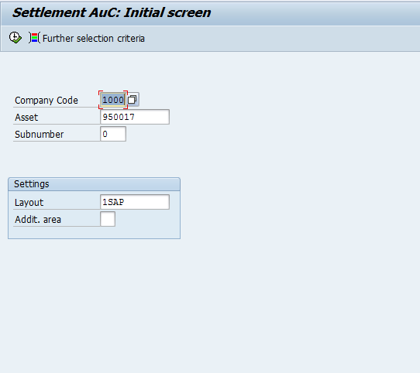Select the Subnumber input box
Viewport: 420px width, 373px height.
[113, 134]
